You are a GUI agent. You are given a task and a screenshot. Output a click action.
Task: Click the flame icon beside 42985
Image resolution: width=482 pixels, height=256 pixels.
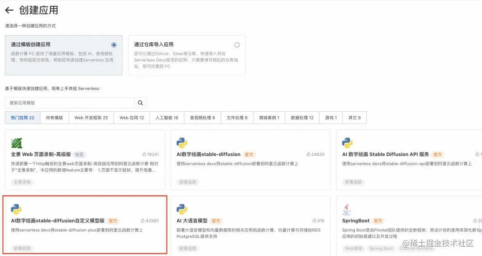(x=143, y=221)
